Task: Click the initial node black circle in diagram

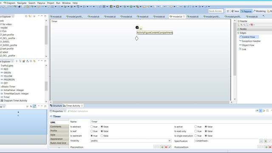Action: pyautogui.click(x=137, y=28)
